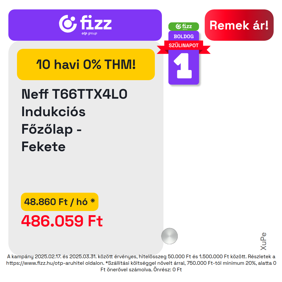
Task: Click the vertical XuPe label
Action: 263,241
